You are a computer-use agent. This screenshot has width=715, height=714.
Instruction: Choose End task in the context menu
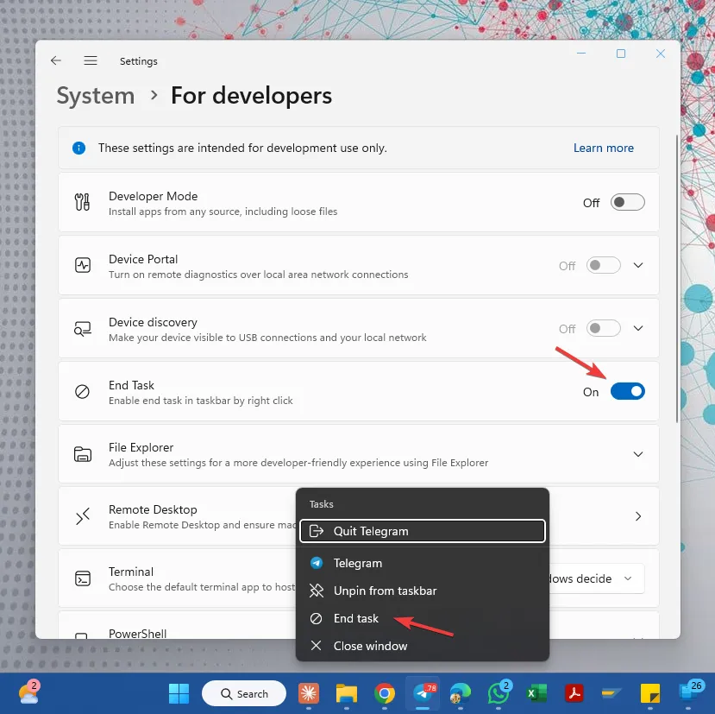tap(356, 618)
